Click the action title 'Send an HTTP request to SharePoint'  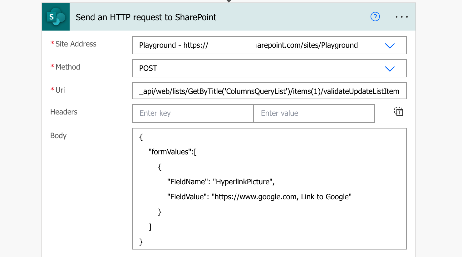coord(146,17)
